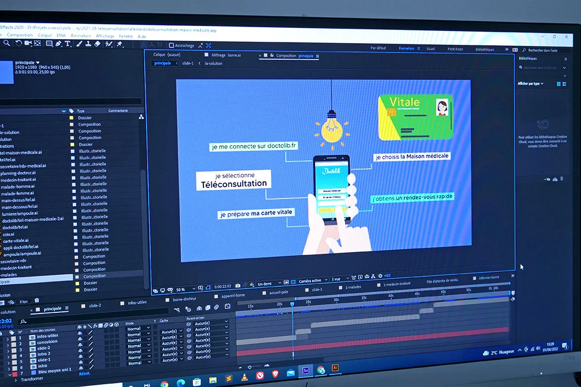Switch to the infos-utiles timeline tab

(x=137, y=302)
